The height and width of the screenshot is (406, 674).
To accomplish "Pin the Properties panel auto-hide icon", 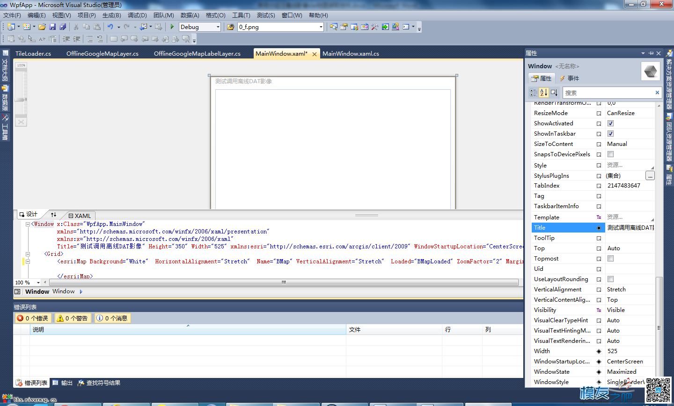I will [x=651, y=53].
